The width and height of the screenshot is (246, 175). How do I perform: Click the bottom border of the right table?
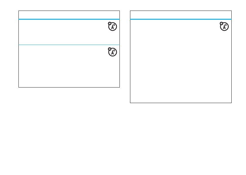click(181, 103)
